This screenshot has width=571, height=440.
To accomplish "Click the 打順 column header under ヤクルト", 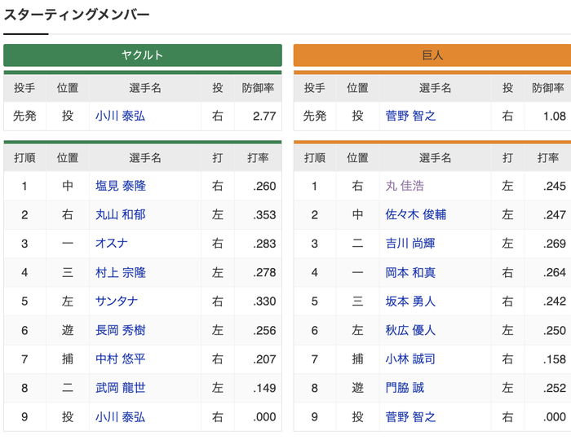I will 24,158.
